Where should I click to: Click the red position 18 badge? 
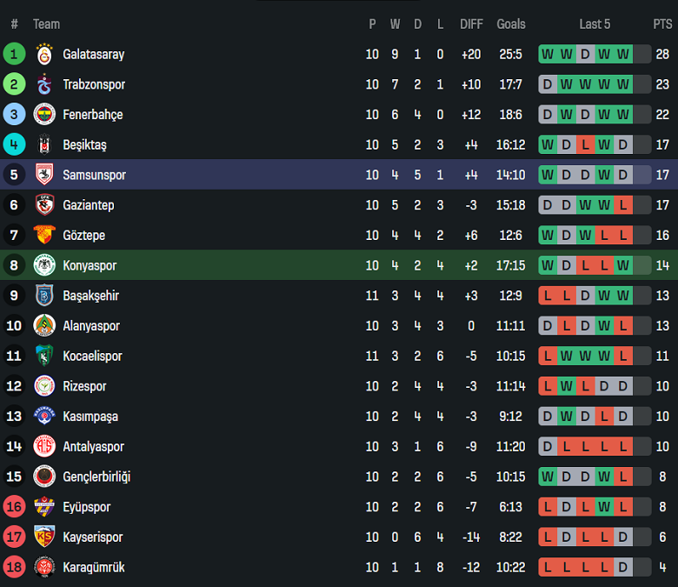coord(15,567)
